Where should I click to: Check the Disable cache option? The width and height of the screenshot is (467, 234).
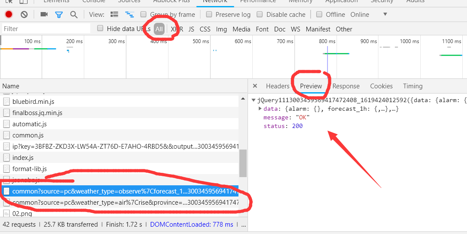[x=260, y=14]
